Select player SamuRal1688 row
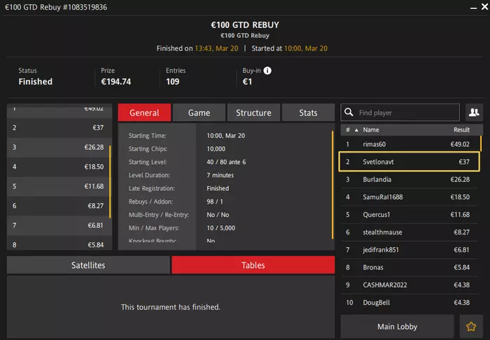 click(409, 197)
